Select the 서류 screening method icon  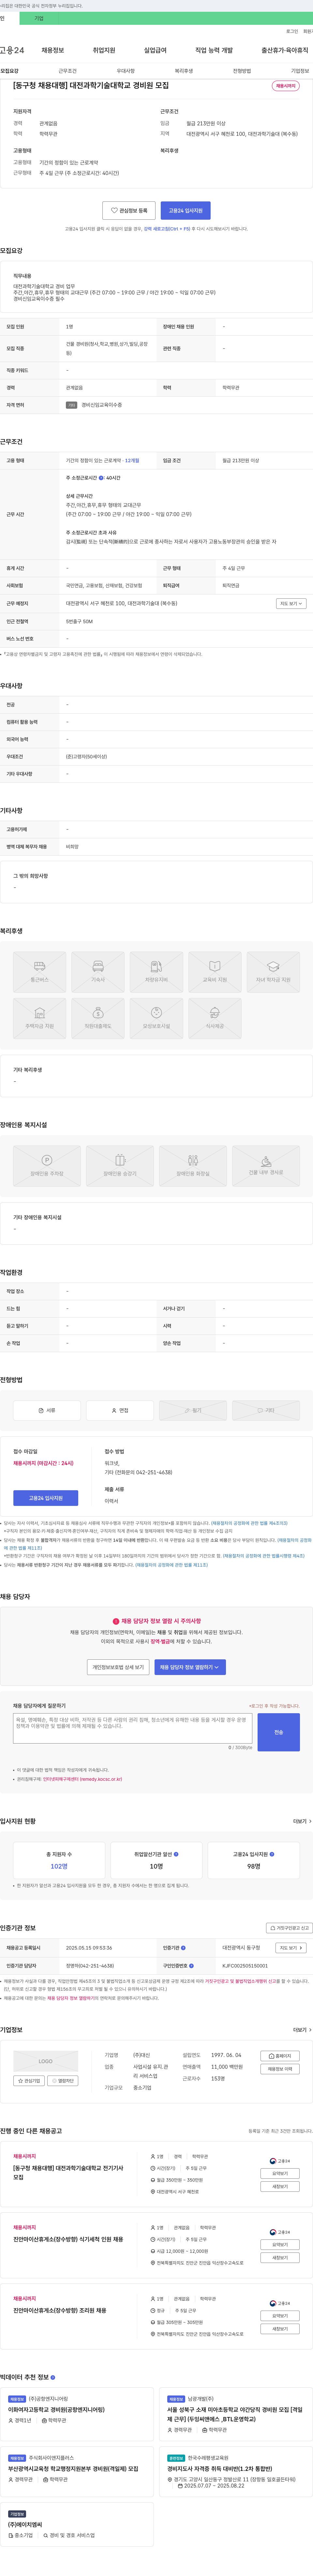tap(47, 1410)
